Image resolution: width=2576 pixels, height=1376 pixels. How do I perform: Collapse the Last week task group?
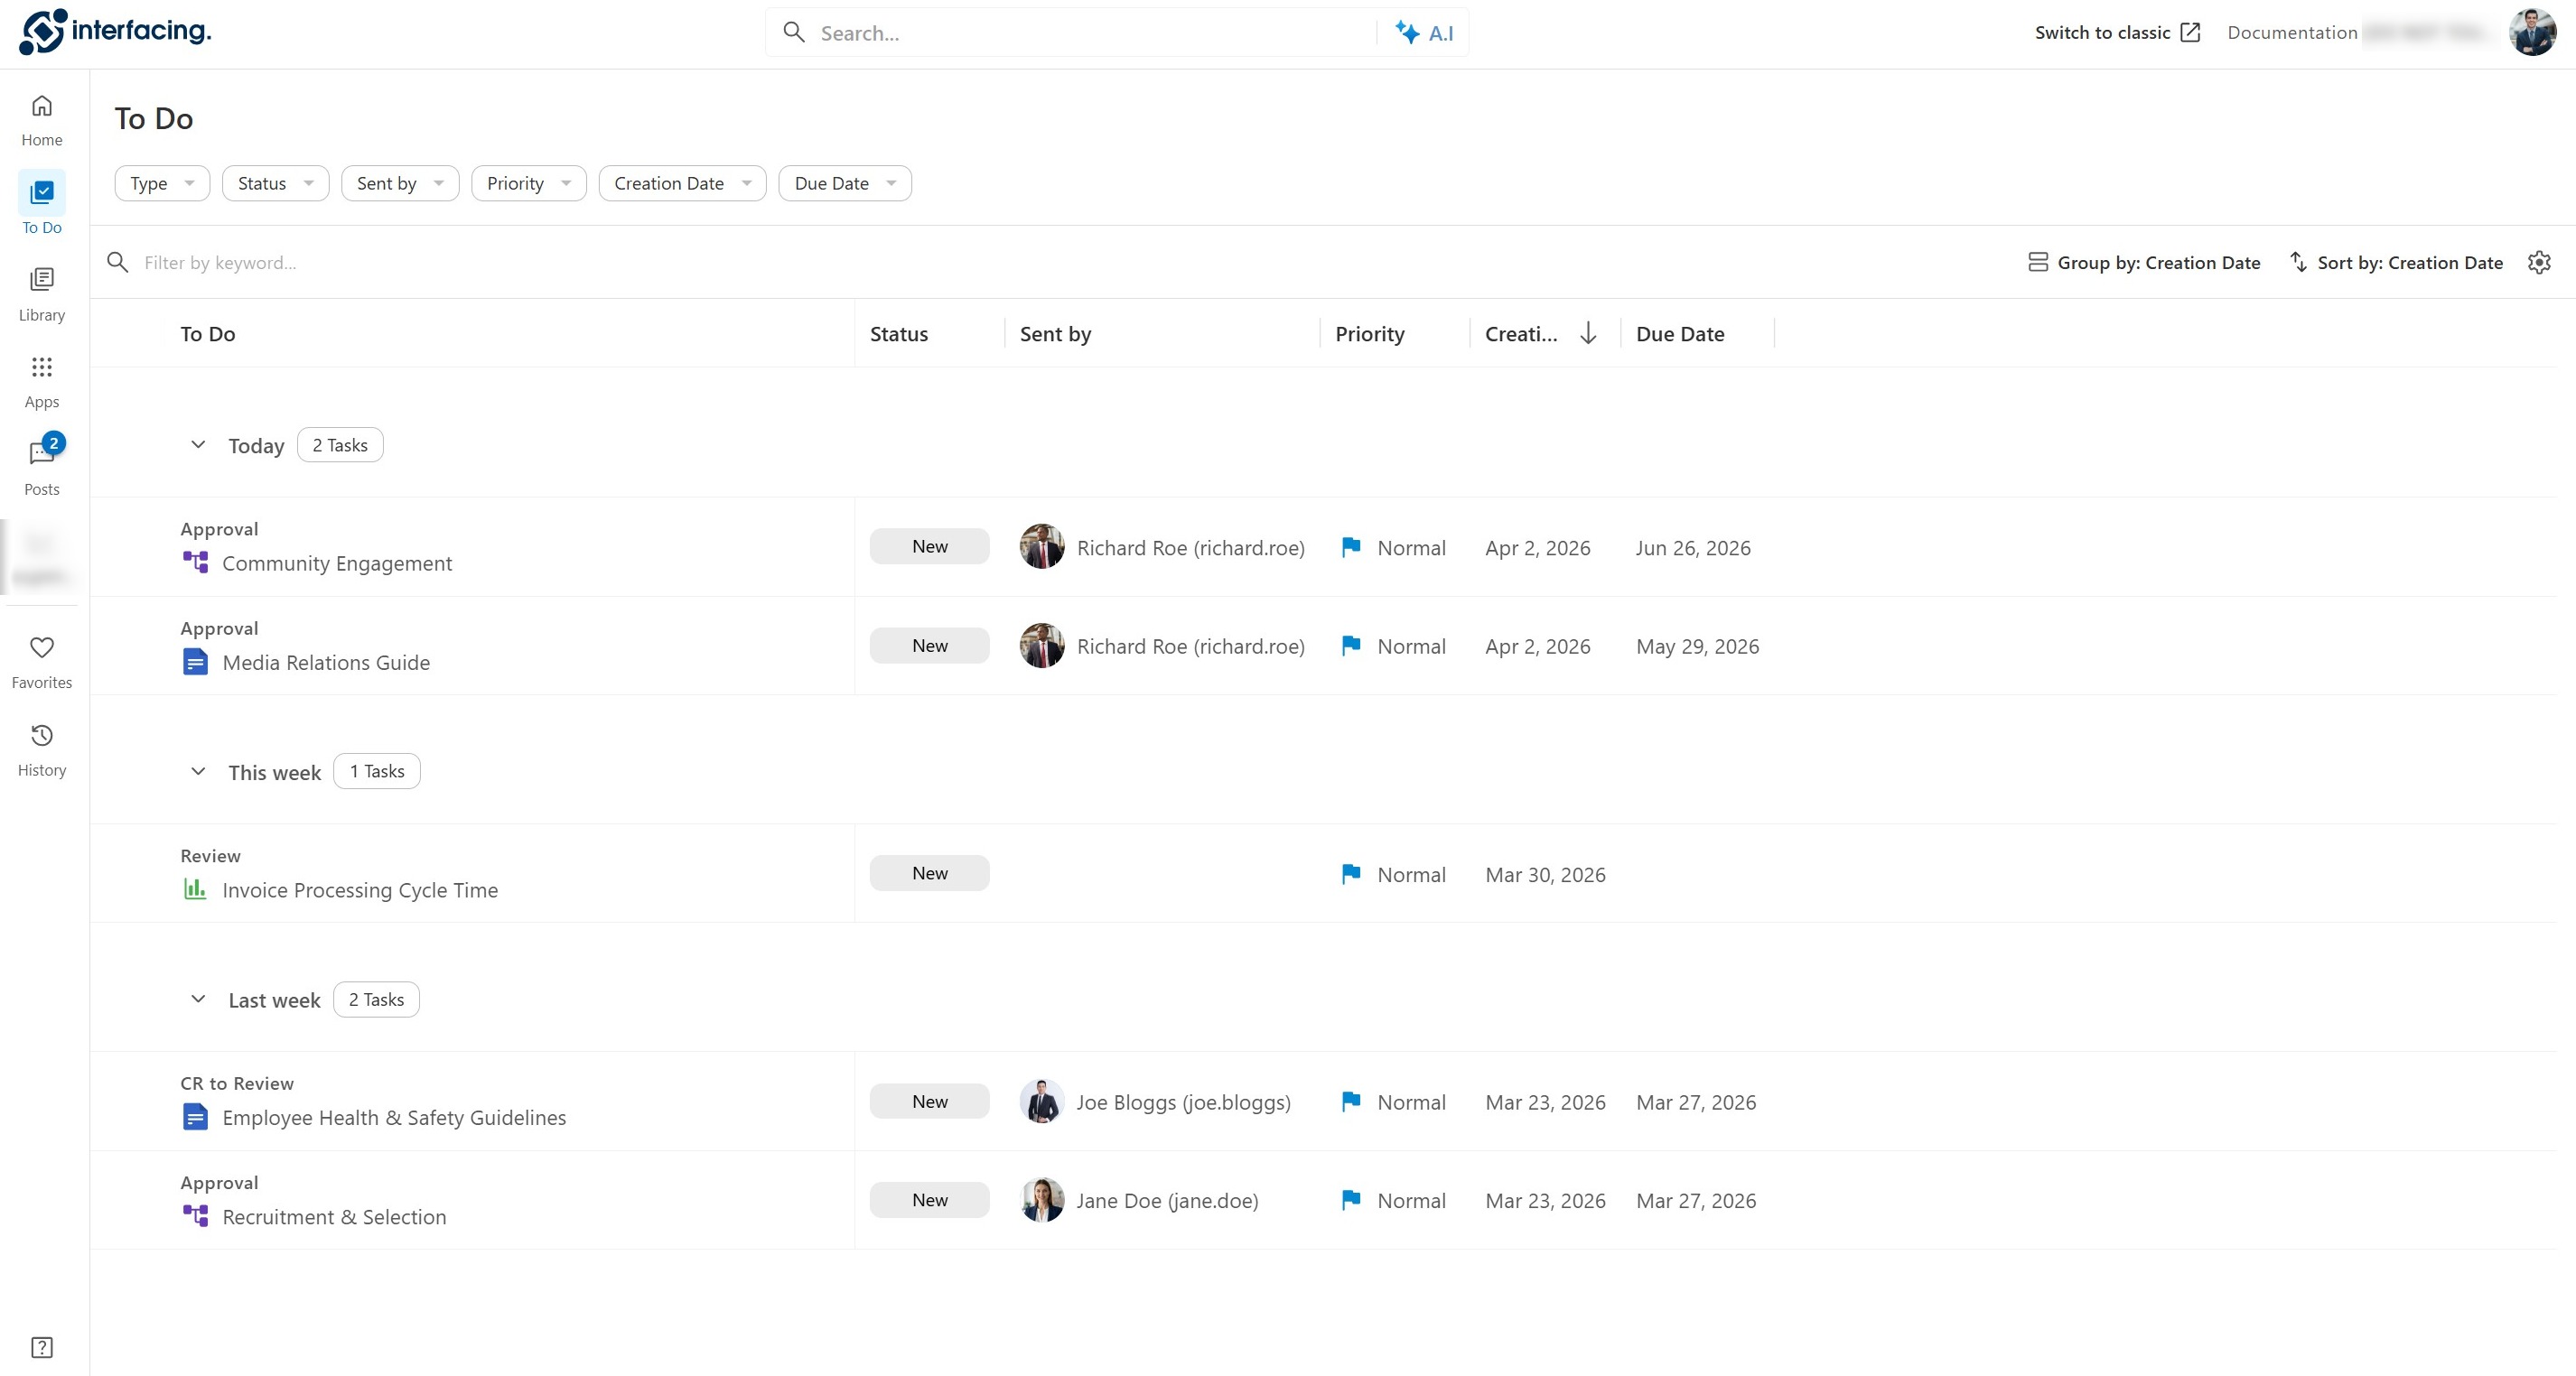[198, 999]
